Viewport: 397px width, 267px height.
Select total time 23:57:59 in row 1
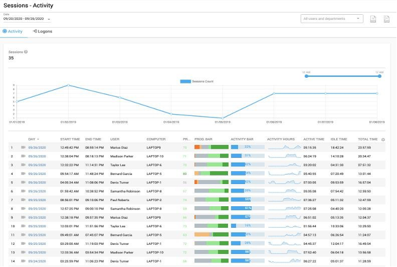364,148
